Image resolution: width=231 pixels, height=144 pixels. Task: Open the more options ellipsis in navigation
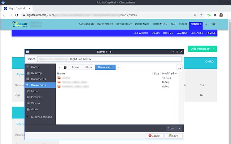point(206,24)
